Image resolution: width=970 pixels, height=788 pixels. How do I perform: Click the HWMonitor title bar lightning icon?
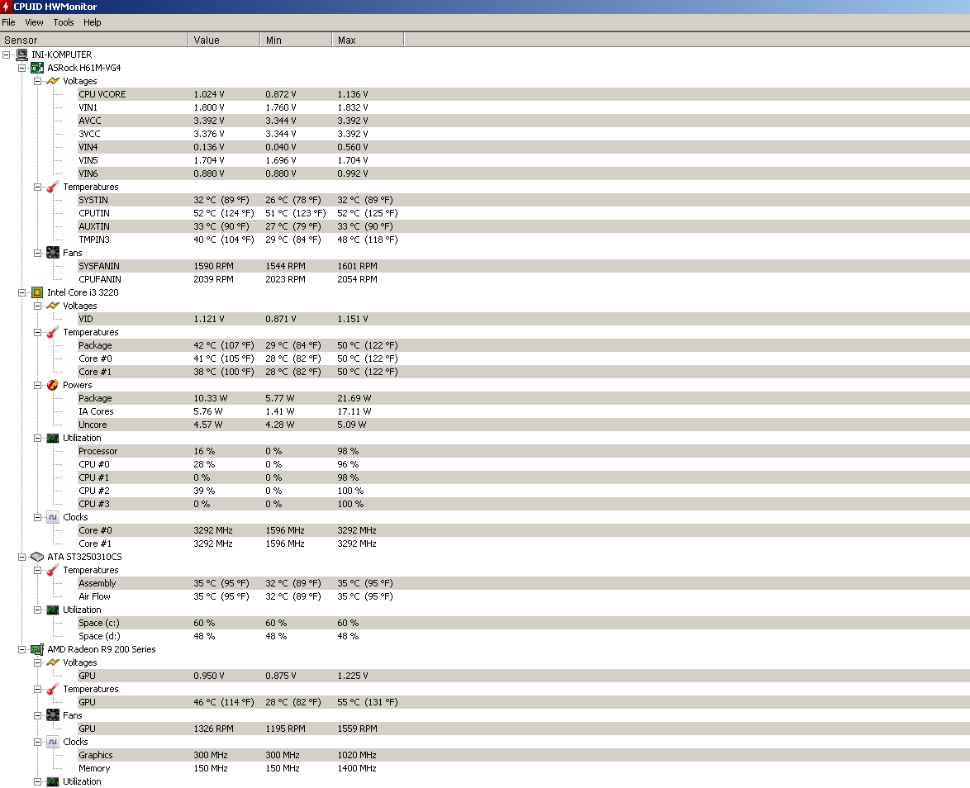(6, 6)
